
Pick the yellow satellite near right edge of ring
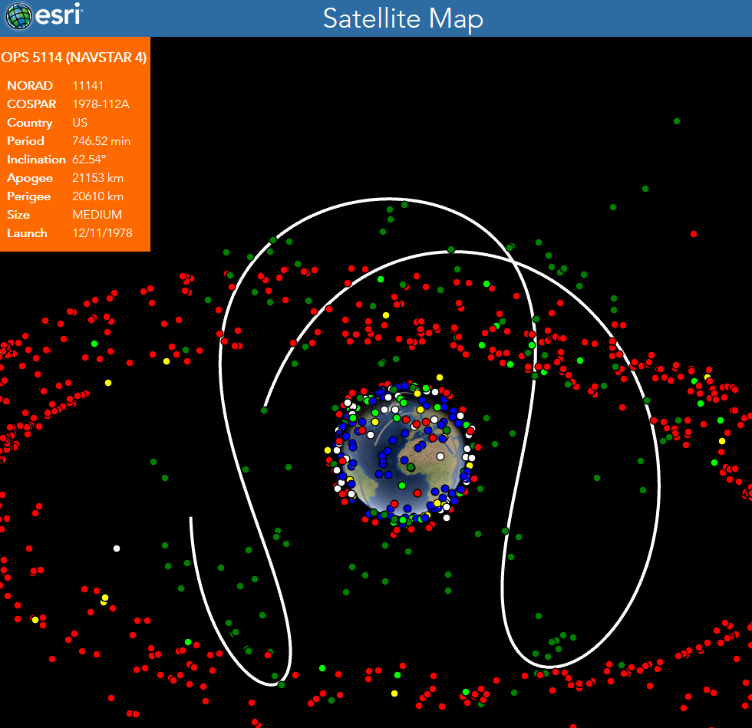coord(722,441)
